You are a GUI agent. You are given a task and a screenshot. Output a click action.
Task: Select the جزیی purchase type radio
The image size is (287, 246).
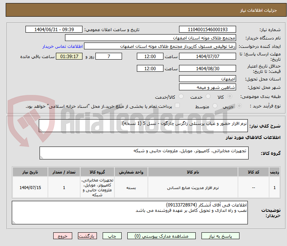click(239, 106)
